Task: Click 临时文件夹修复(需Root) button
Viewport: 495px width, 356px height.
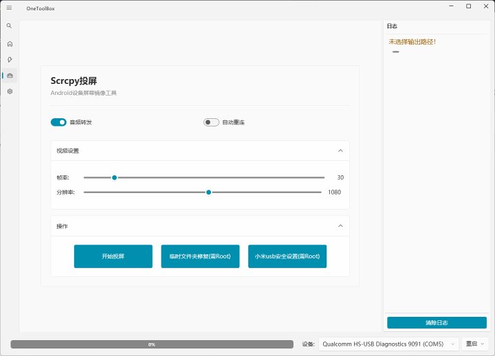Action: tap(200, 256)
